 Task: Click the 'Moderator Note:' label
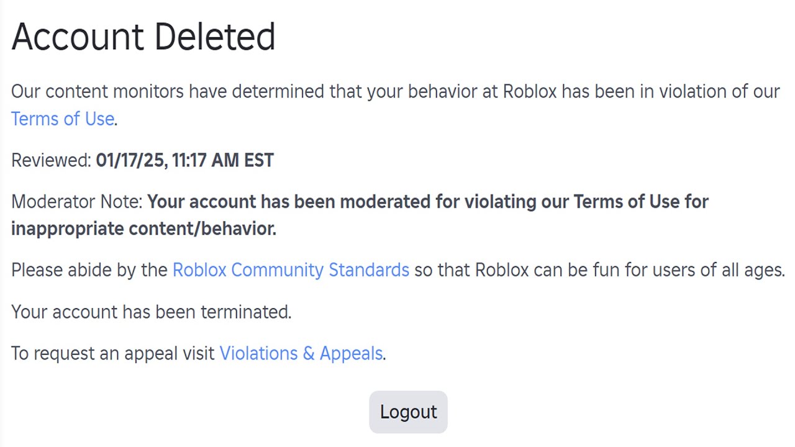click(x=77, y=202)
